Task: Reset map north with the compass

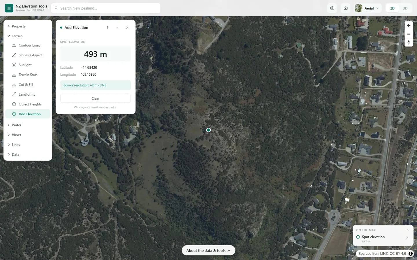Action: pyautogui.click(x=409, y=42)
